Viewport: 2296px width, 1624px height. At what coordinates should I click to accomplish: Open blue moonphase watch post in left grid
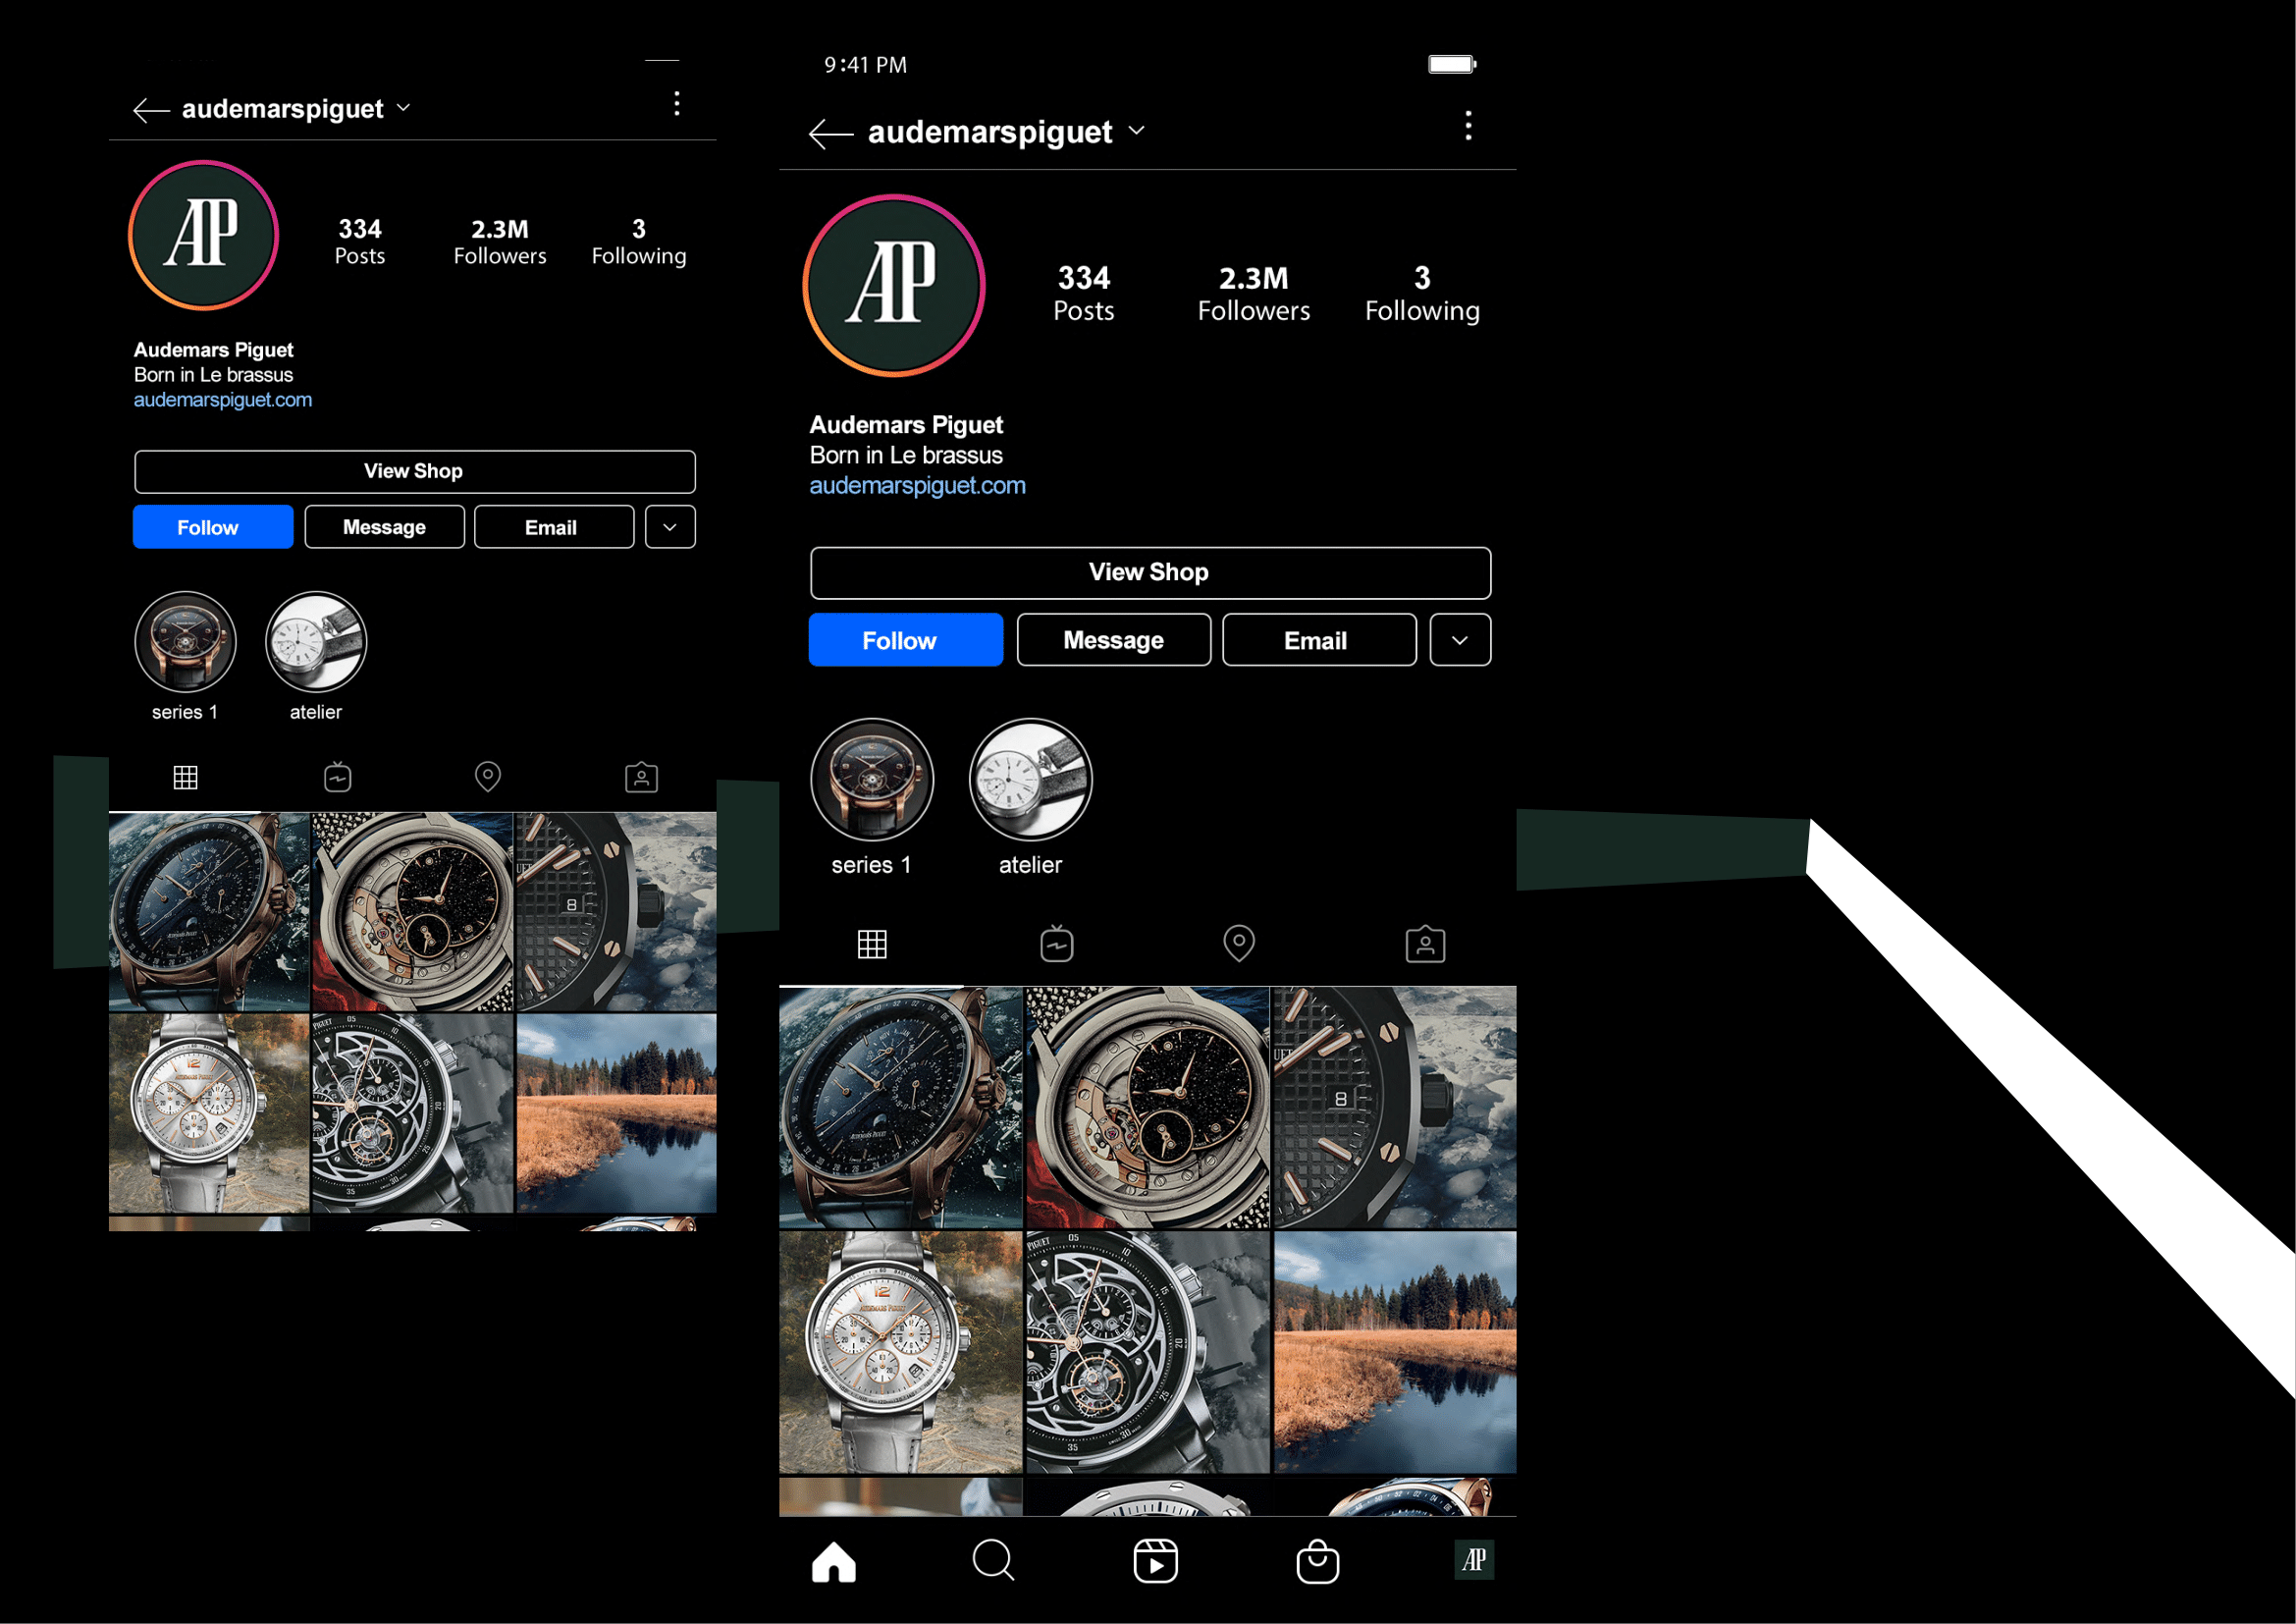[209, 912]
